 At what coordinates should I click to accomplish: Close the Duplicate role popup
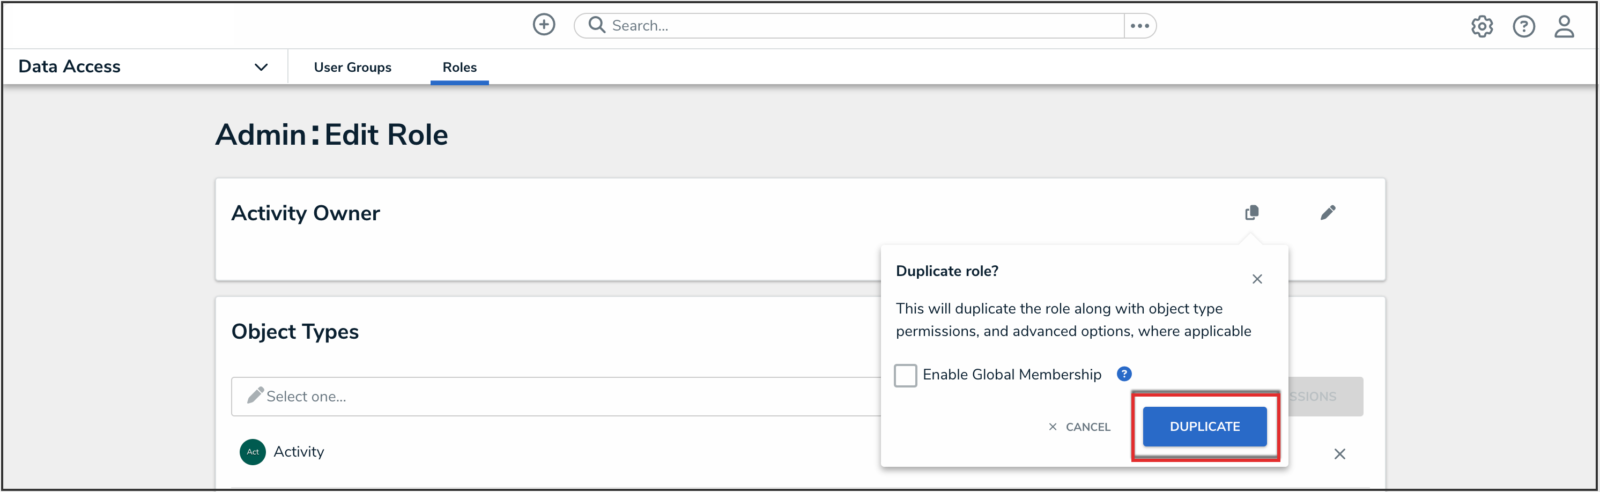click(x=1256, y=279)
